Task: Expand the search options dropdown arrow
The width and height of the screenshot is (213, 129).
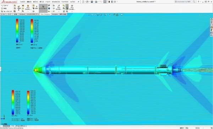Action: (x=196, y=2)
